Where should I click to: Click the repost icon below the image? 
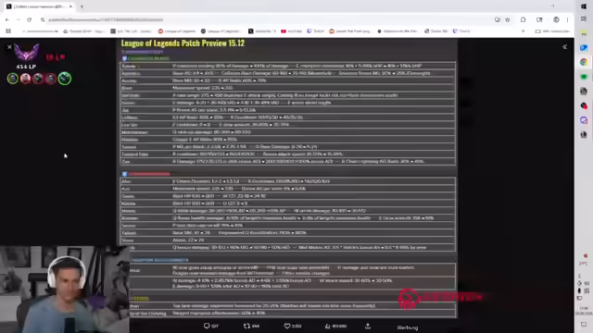point(246,326)
